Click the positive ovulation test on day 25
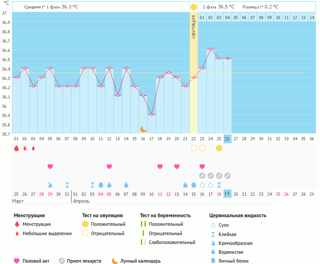 click(219, 148)
